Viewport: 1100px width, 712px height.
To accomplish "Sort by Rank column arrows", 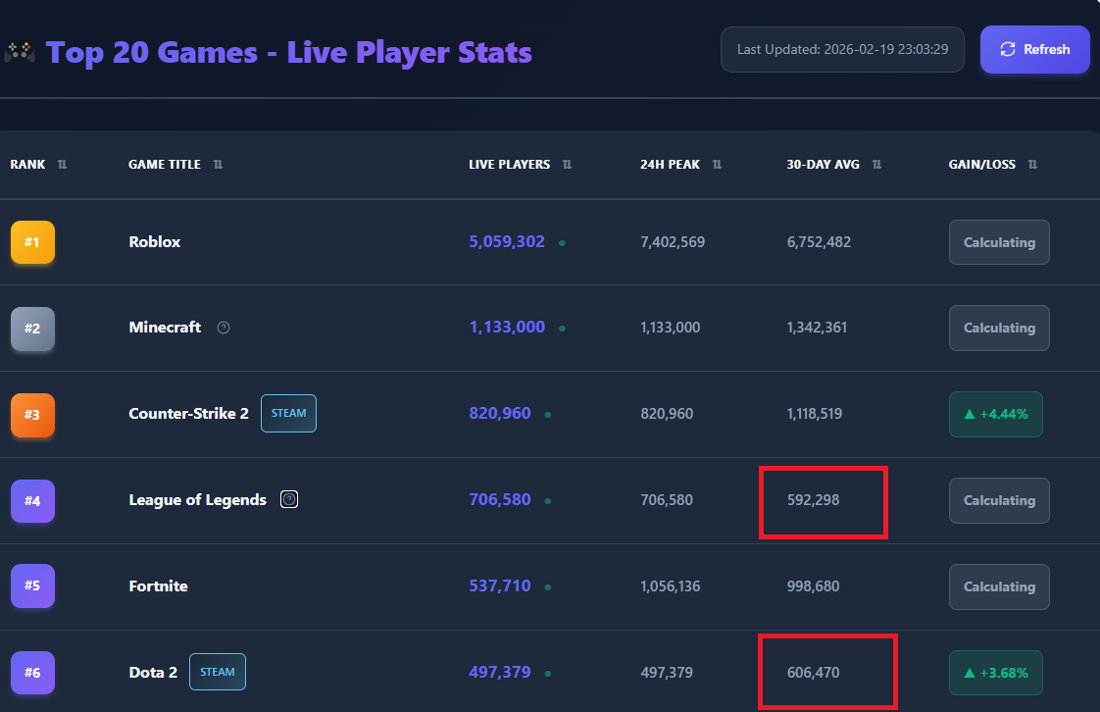I will [x=63, y=165].
